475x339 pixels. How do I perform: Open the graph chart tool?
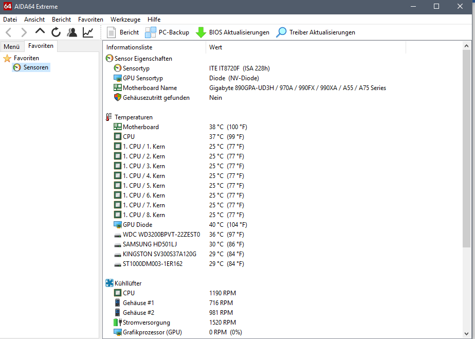pos(88,32)
